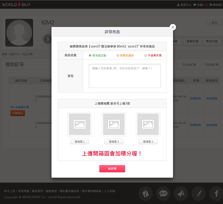Close the 評價商品 dialog with the X button
This screenshot has width=223, height=204.
click(173, 27)
